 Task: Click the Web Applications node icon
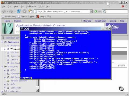tap(8, 49)
